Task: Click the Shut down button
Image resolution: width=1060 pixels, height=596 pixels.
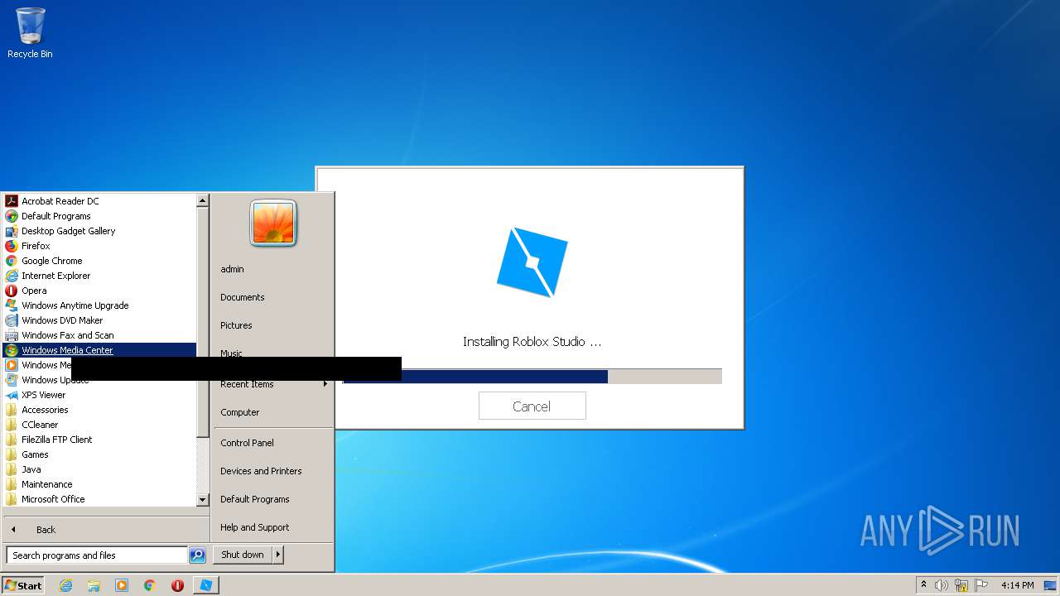Action: tap(243, 555)
